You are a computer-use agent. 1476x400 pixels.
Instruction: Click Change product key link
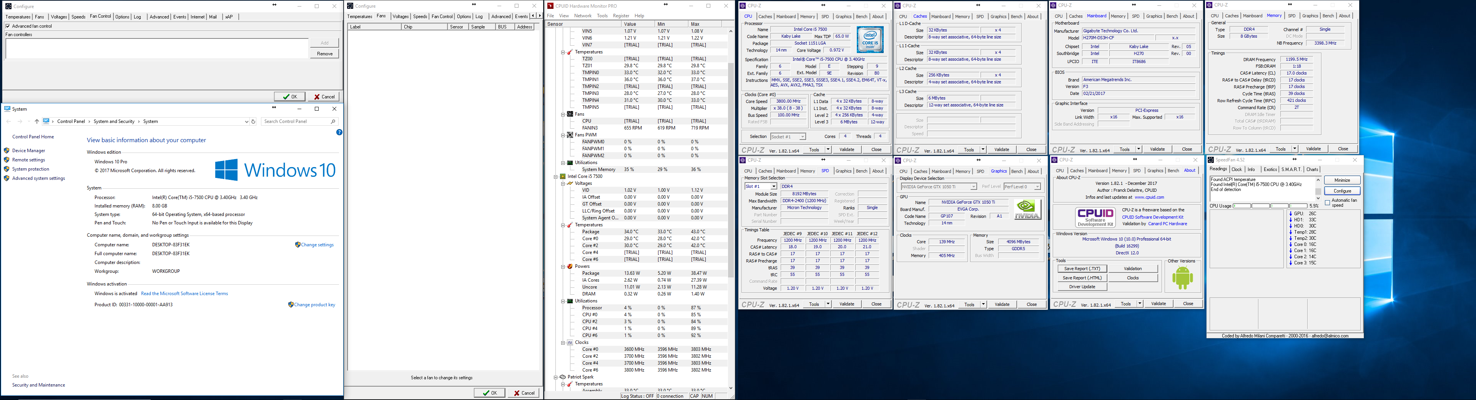tap(314, 305)
